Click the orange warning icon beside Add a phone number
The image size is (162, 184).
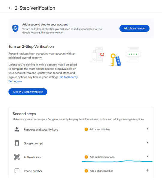point(86,171)
